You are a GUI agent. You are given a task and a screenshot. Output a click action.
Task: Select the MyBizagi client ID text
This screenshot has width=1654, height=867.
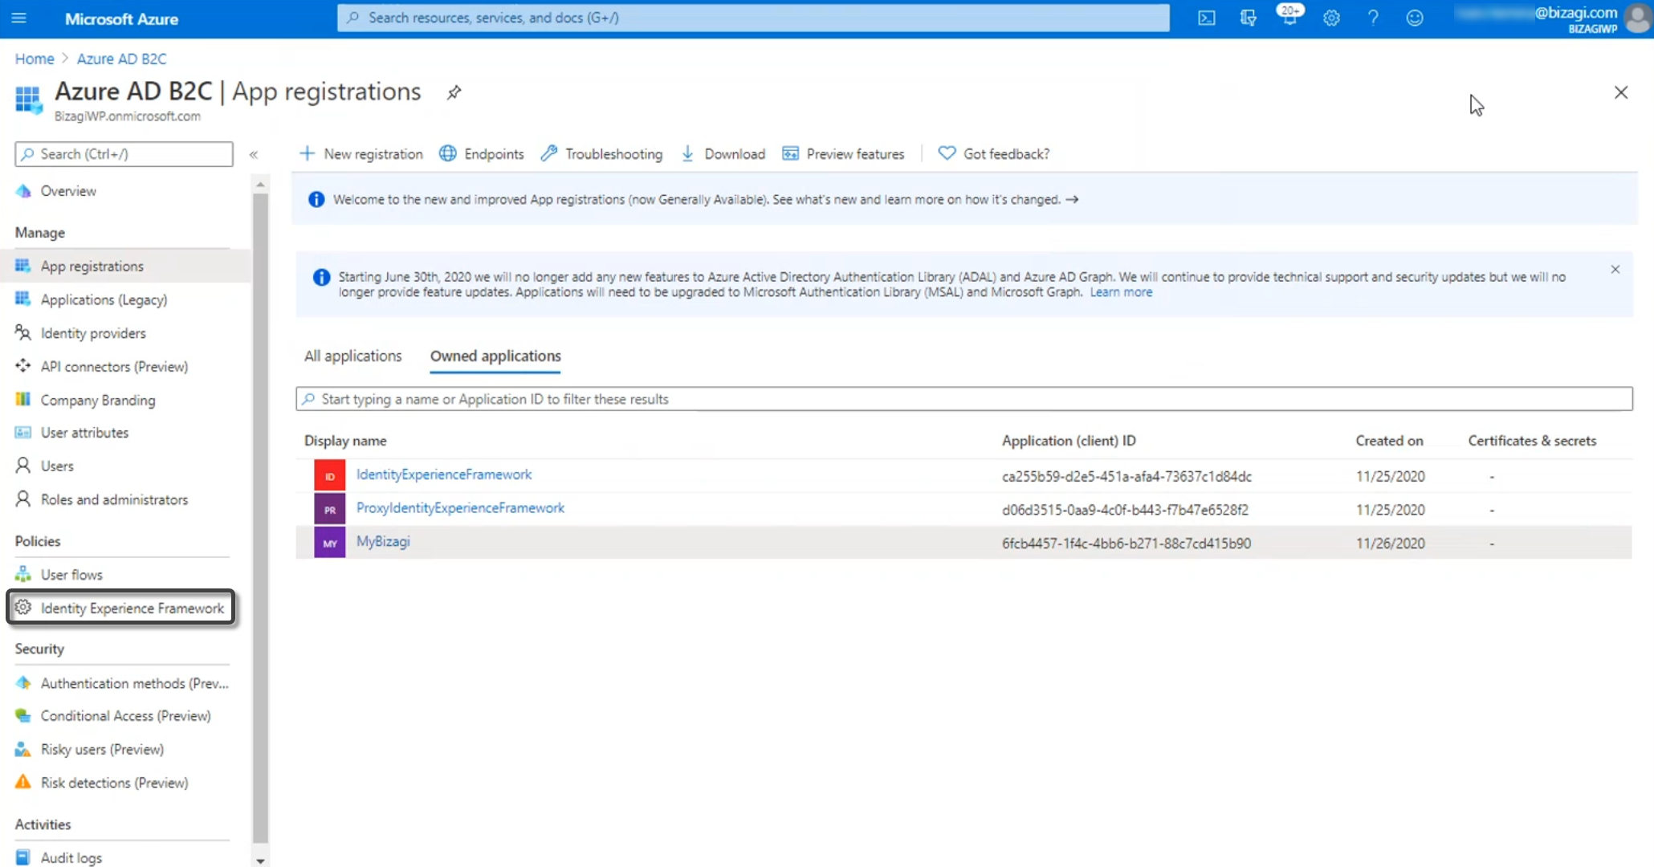[1126, 543]
